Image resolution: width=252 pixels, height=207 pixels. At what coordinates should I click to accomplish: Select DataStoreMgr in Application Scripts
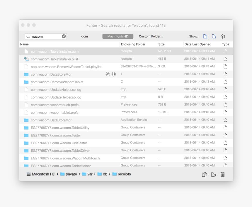126,120
